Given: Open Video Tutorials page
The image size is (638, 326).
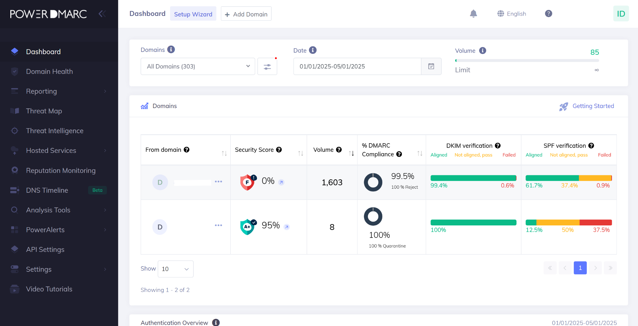Looking at the screenshot, I should tap(59, 289).
